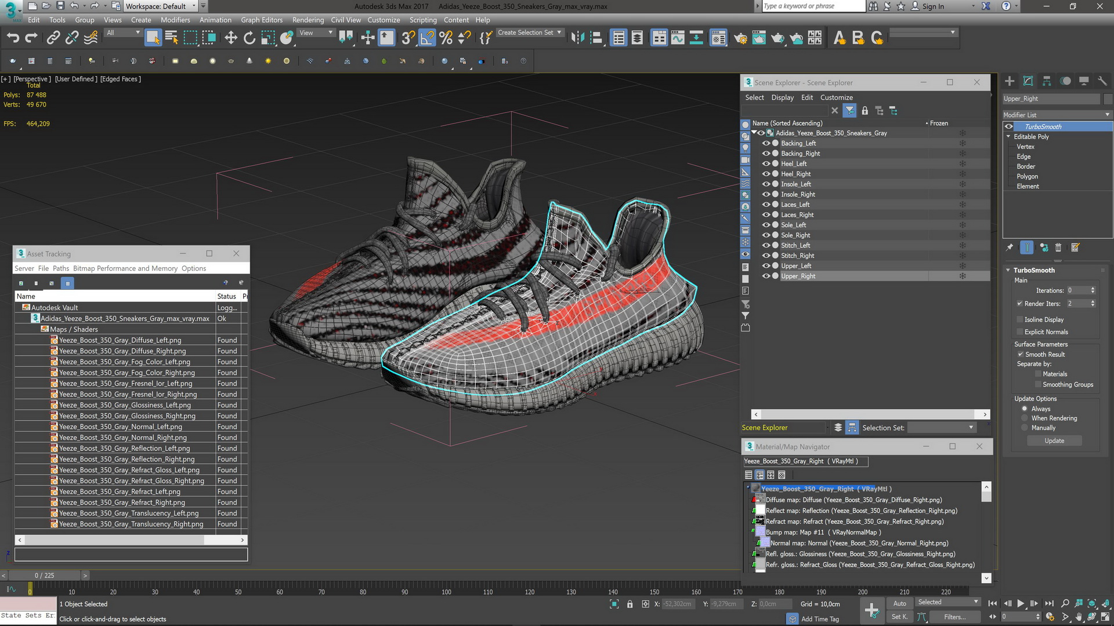Toggle the Render Iters checkbox
Image resolution: width=1114 pixels, height=626 pixels.
1019,303
